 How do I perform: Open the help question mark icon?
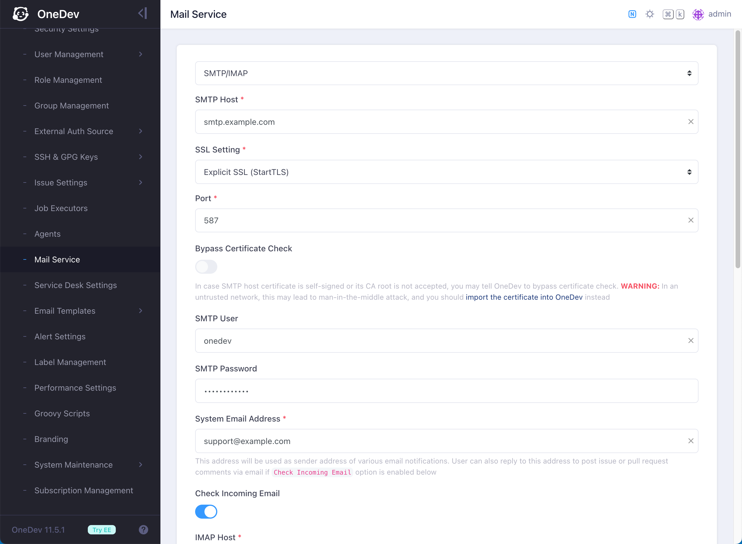(143, 529)
